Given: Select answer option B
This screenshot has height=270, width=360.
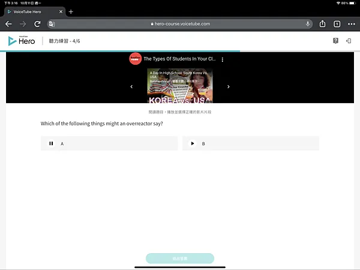Looking at the screenshot, I should click(251, 143).
